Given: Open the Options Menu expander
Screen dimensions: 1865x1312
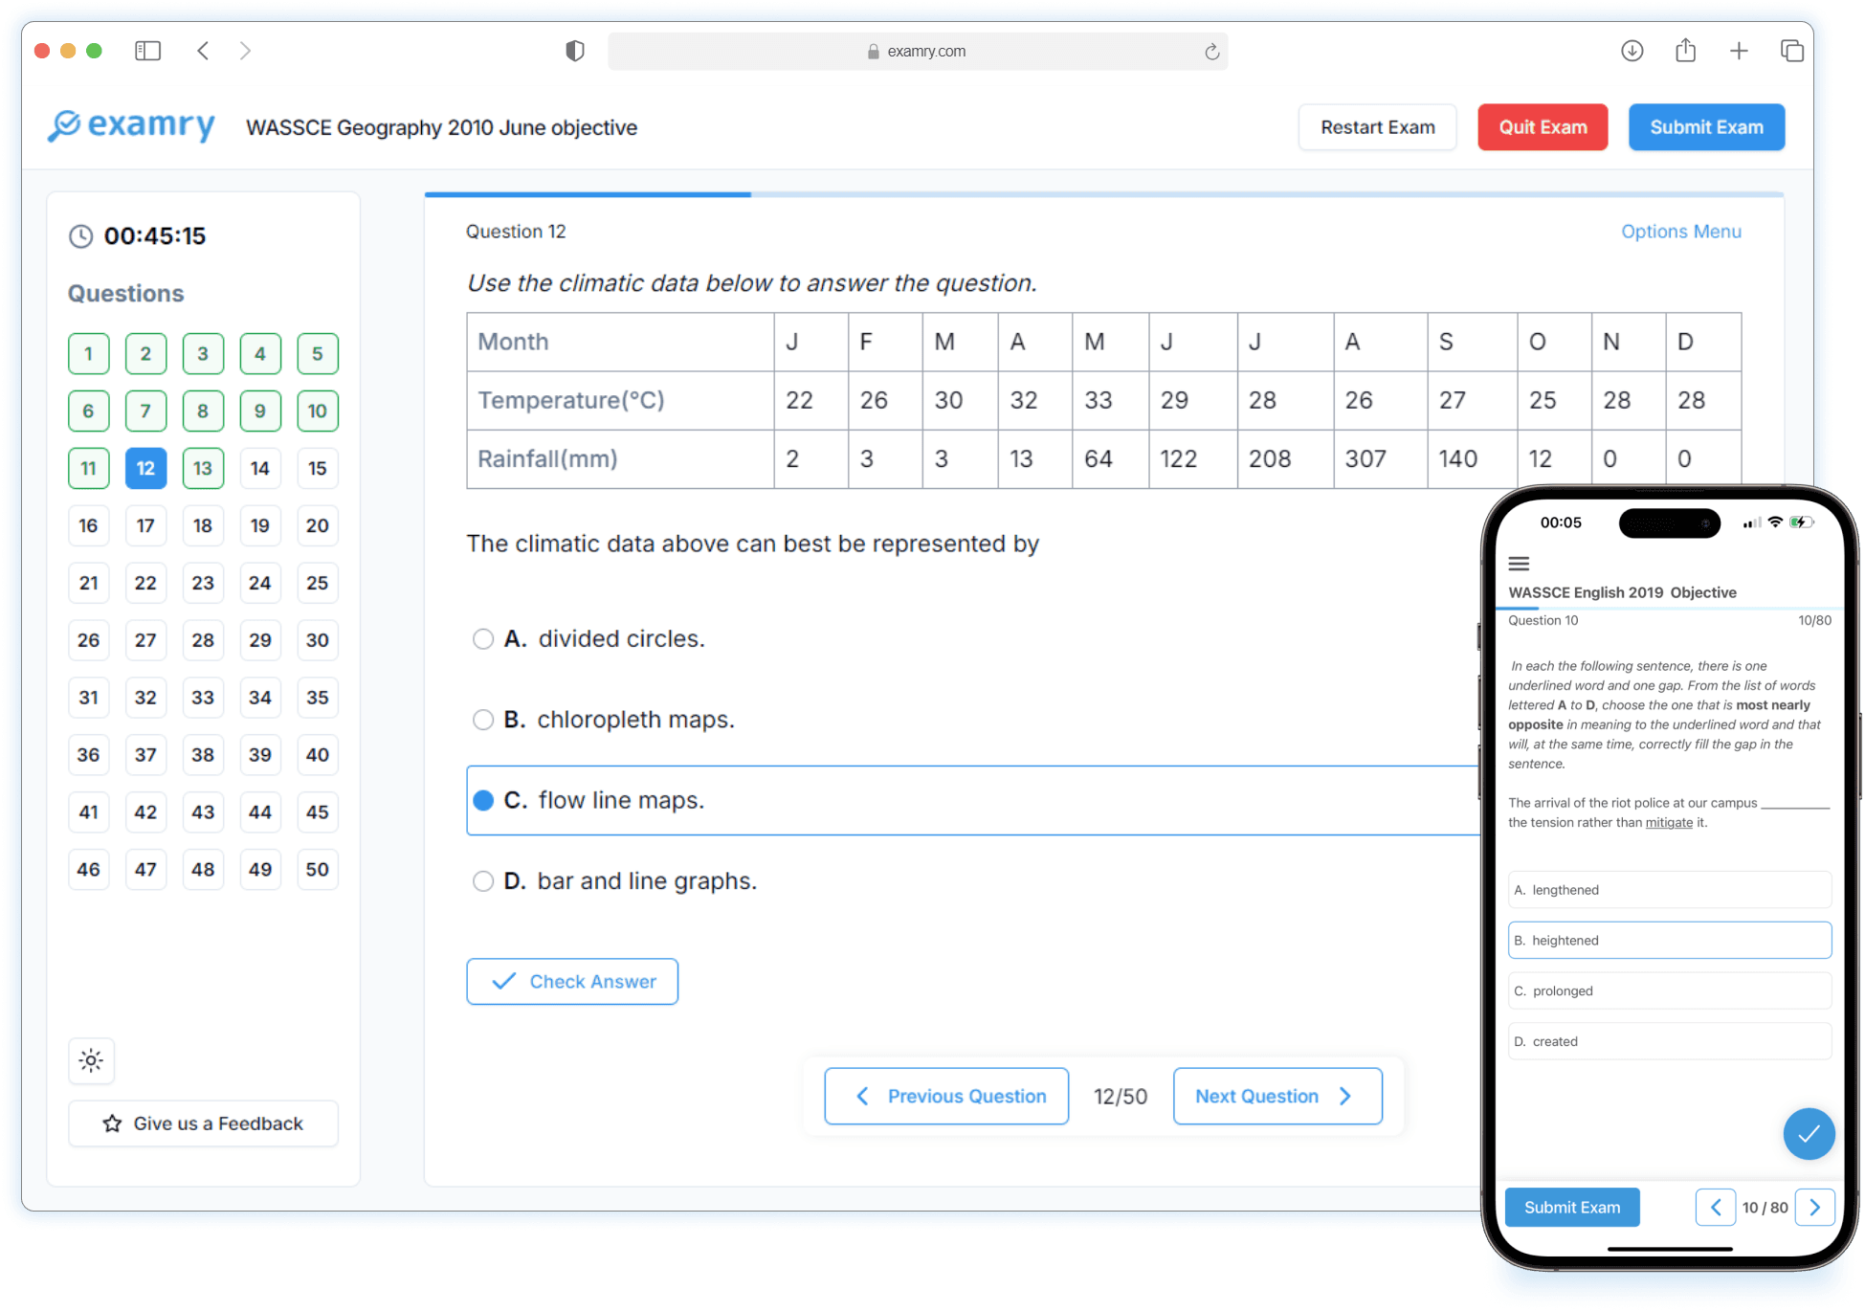Looking at the screenshot, I should 1680,232.
